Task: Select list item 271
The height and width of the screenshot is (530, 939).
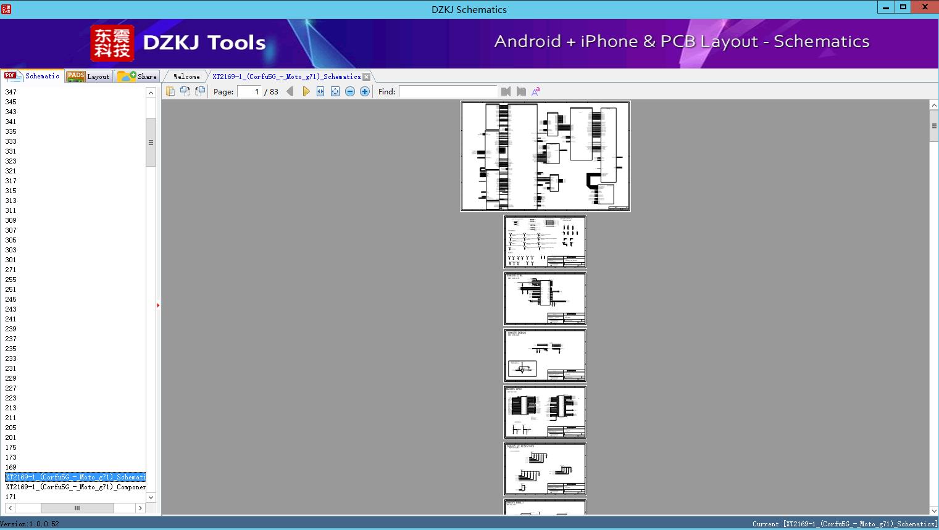Action: tap(11, 270)
